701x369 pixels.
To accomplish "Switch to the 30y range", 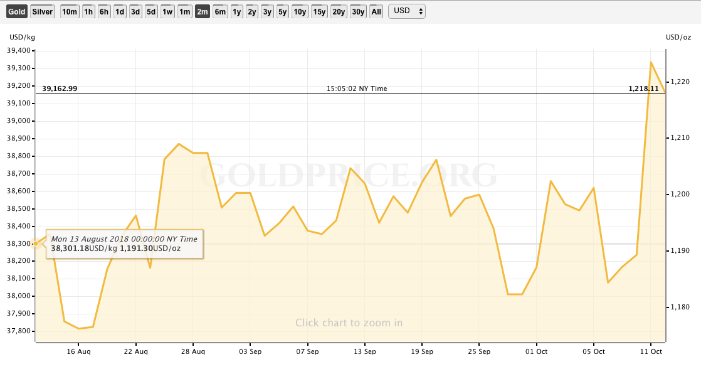I will click(x=358, y=11).
